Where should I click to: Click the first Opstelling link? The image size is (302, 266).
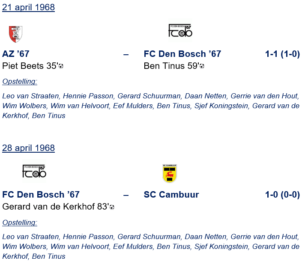click(x=20, y=81)
